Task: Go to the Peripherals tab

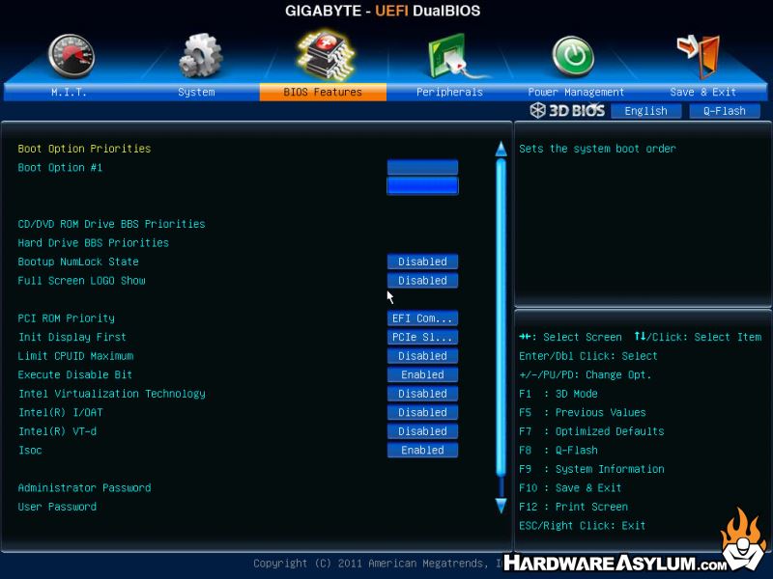Action: pyautogui.click(x=449, y=92)
